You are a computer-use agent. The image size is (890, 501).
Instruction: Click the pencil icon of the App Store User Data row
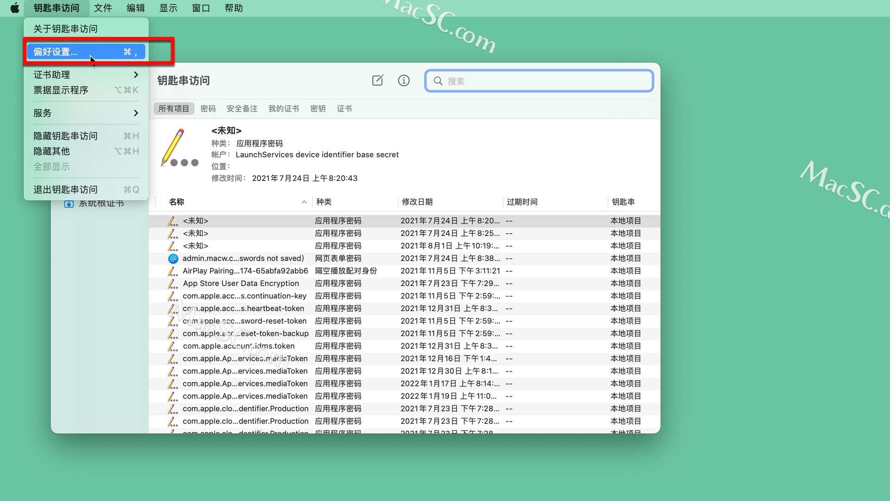tap(172, 283)
